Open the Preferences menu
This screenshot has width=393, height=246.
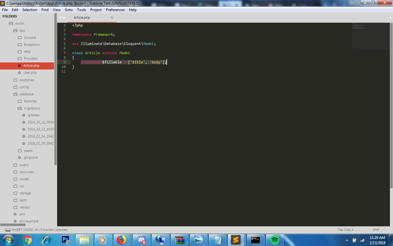115,10
